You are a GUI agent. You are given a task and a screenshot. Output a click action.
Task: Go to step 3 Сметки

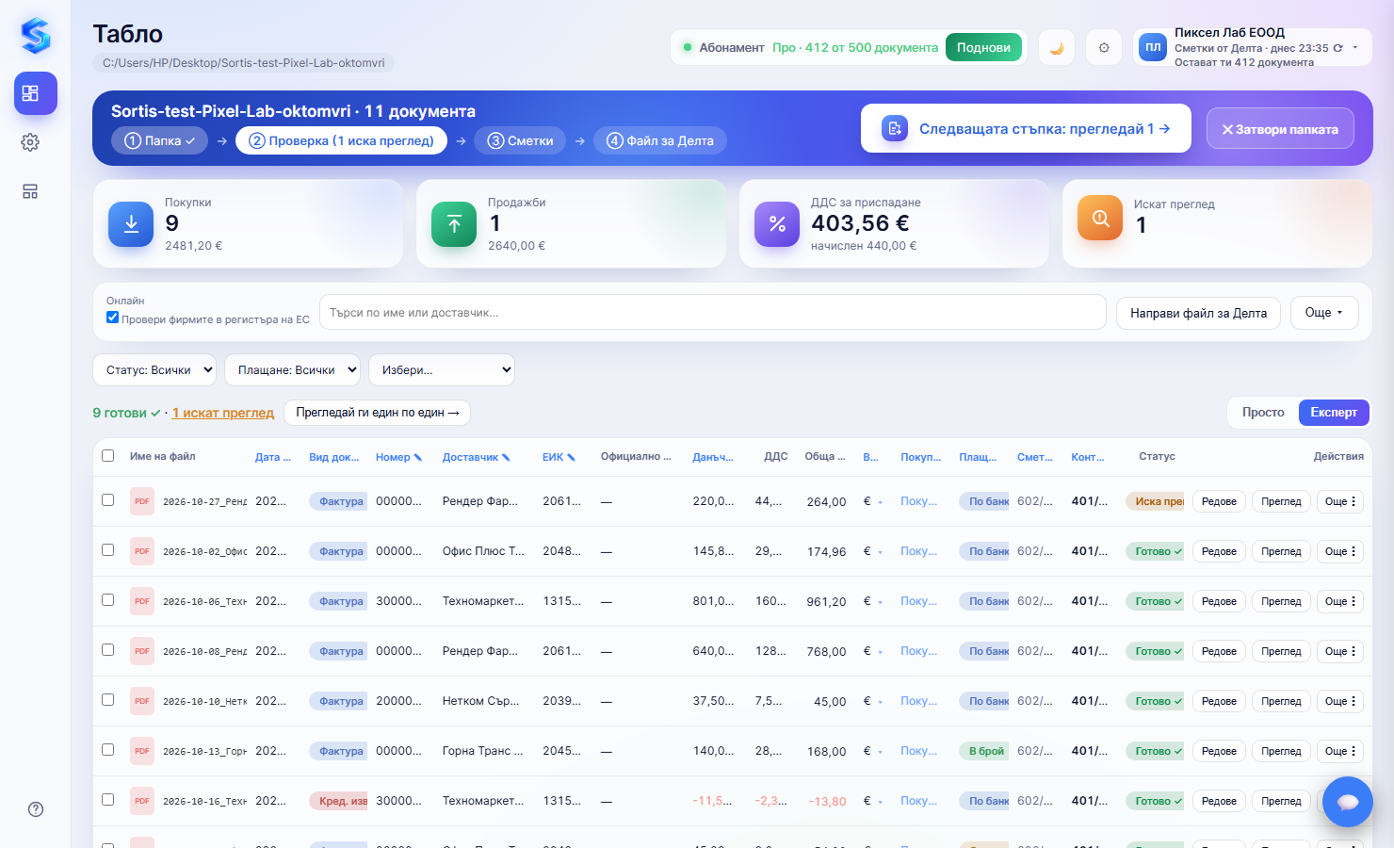coord(520,140)
